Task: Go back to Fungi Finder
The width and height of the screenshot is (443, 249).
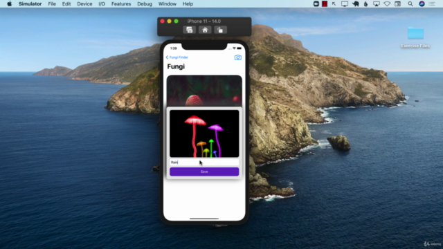Action: [x=177, y=57]
